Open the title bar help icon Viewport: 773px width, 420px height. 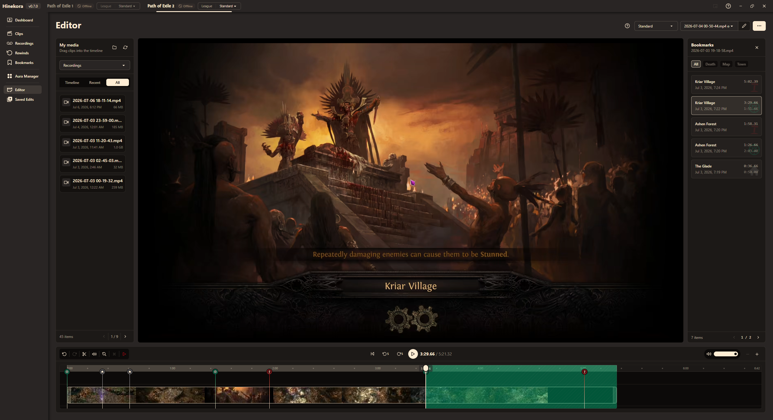click(728, 6)
